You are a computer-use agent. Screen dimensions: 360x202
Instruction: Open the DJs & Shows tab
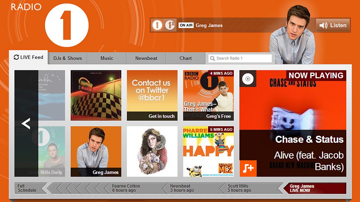point(67,58)
